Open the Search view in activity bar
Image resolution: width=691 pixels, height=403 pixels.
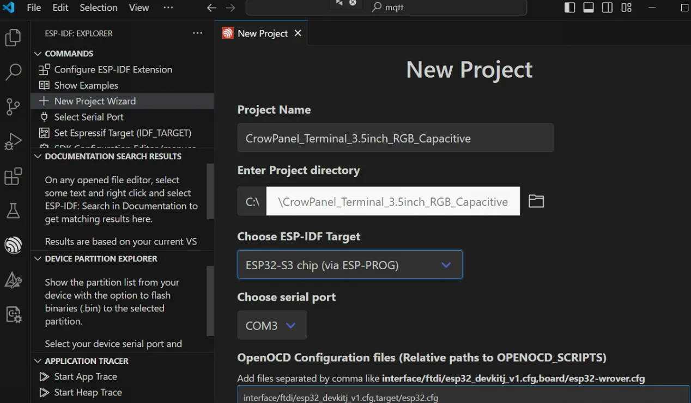tap(13, 72)
